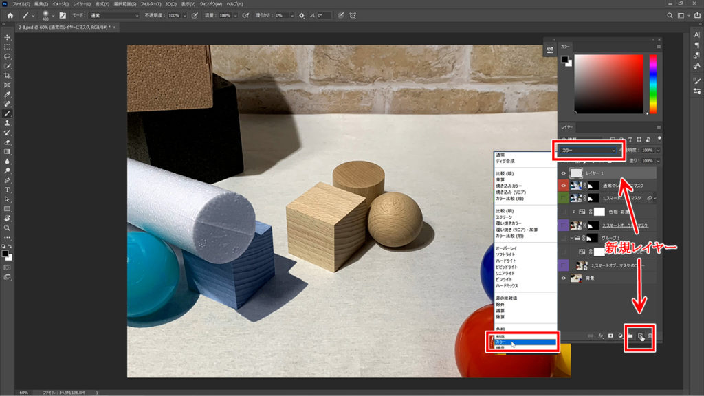The height and width of the screenshot is (396, 704).
Task: Click the create new layer icon
Action: click(x=640, y=335)
